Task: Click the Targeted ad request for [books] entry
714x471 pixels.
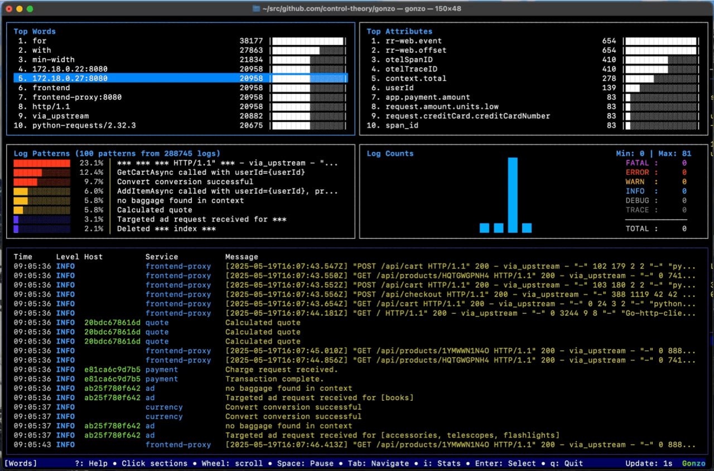Action: pos(319,398)
